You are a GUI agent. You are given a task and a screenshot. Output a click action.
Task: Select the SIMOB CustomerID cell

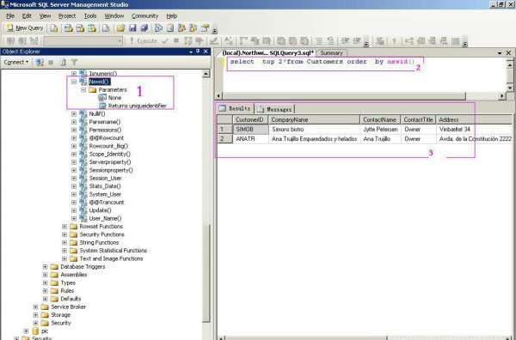point(251,129)
